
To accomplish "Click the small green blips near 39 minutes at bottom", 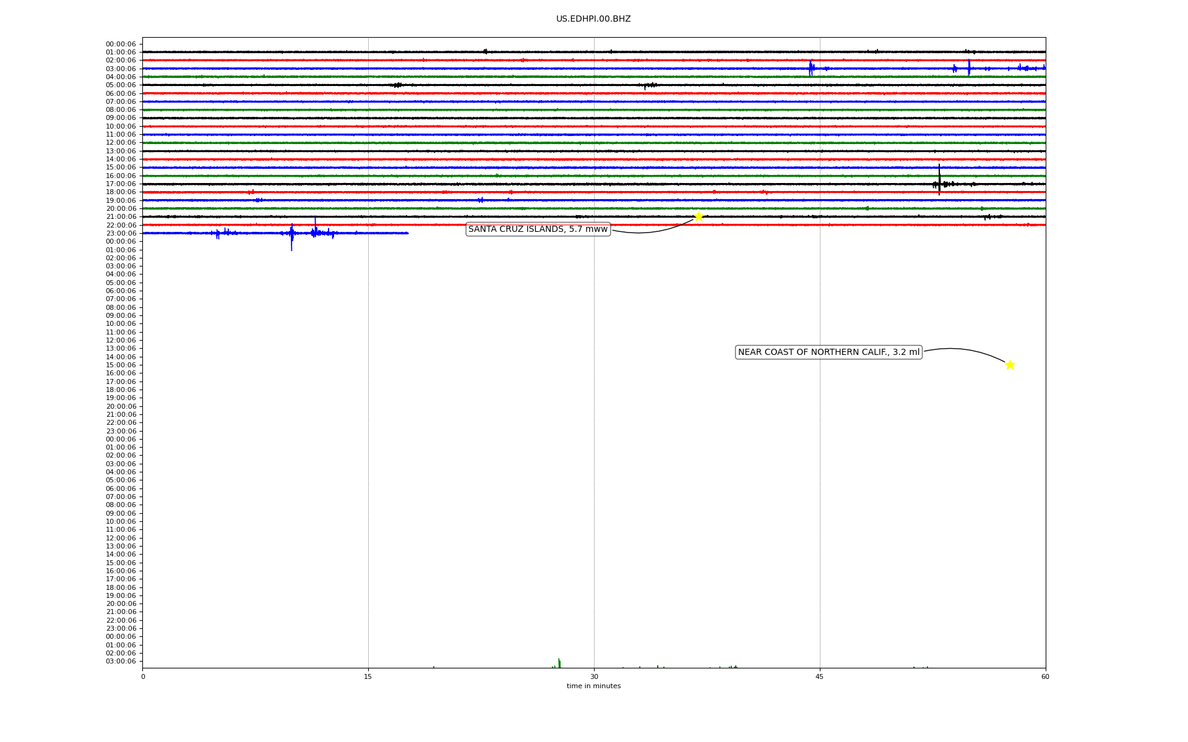I will 734,667.
